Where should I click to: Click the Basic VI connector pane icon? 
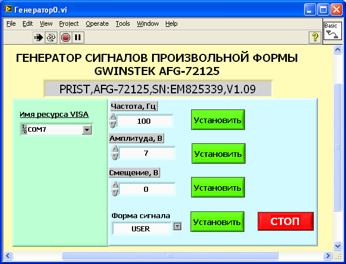(x=332, y=31)
